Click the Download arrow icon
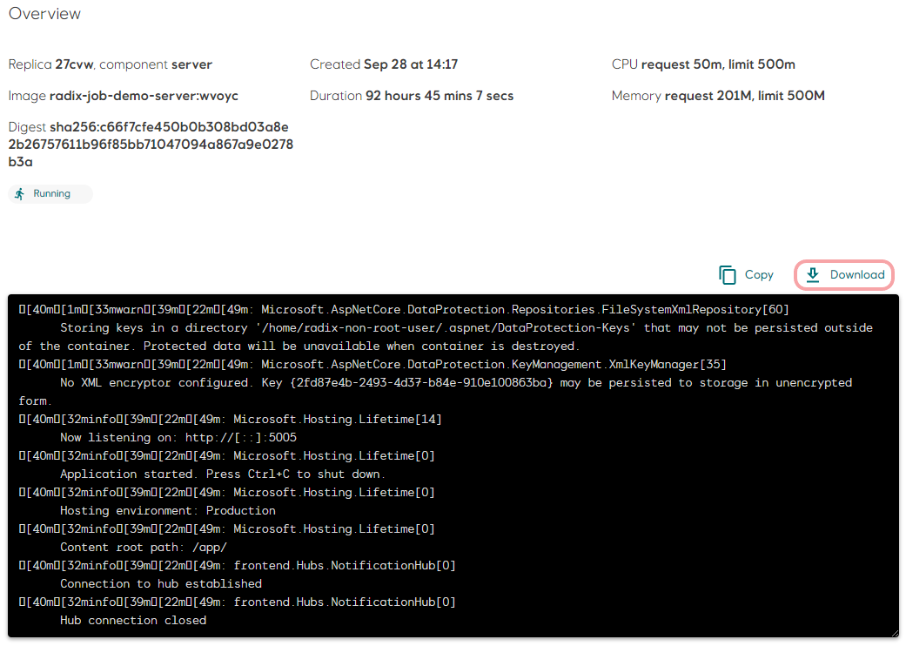The width and height of the screenshot is (906, 646). [x=813, y=275]
